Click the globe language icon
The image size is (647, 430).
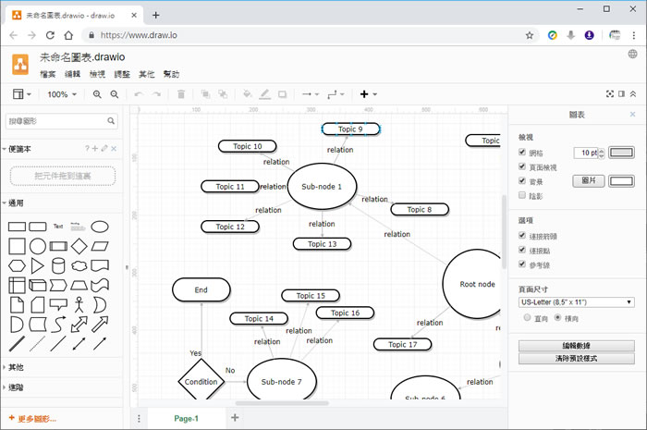point(633,55)
